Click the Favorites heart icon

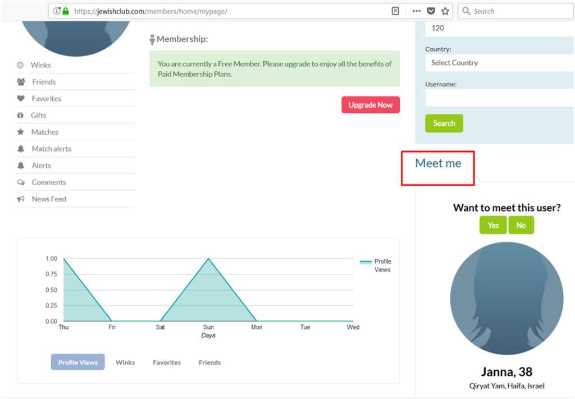coord(21,99)
